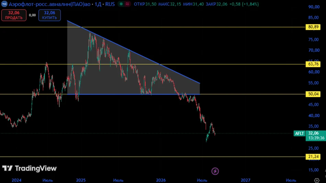Screen dimensions: 326x183
Task: Click the Aeroflot logo icon next to the symbol name
Action: pyautogui.click(x=4, y=4)
